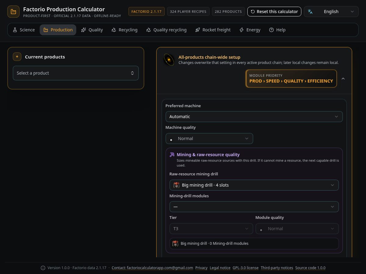Click Reset this calculator button
This screenshot has height=274, width=366.
pyautogui.click(x=274, y=12)
